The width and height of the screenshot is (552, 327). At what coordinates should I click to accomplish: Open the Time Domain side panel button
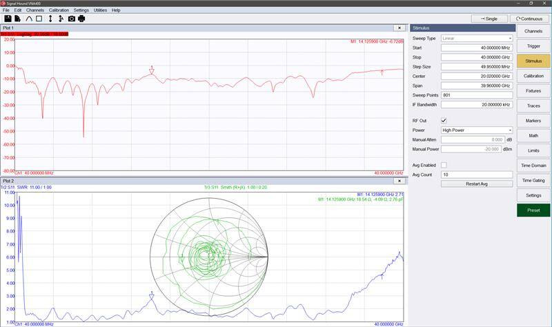click(x=533, y=166)
